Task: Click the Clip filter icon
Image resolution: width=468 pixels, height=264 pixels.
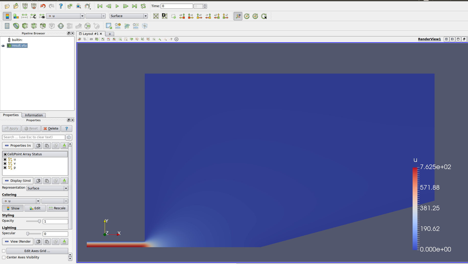Action: point(25,26)
